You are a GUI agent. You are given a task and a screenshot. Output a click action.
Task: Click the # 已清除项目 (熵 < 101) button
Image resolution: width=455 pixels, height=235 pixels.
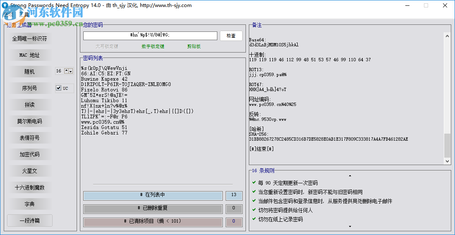pos(153,222)
